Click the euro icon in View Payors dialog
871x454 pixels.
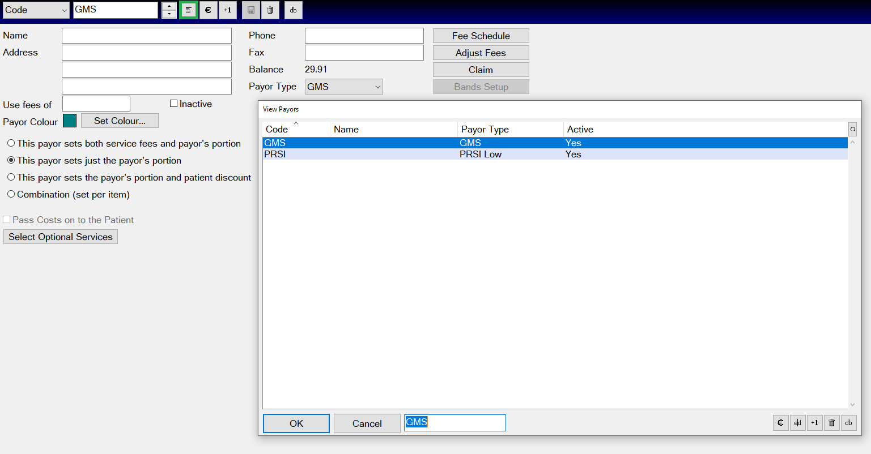(x=780, y=423)
